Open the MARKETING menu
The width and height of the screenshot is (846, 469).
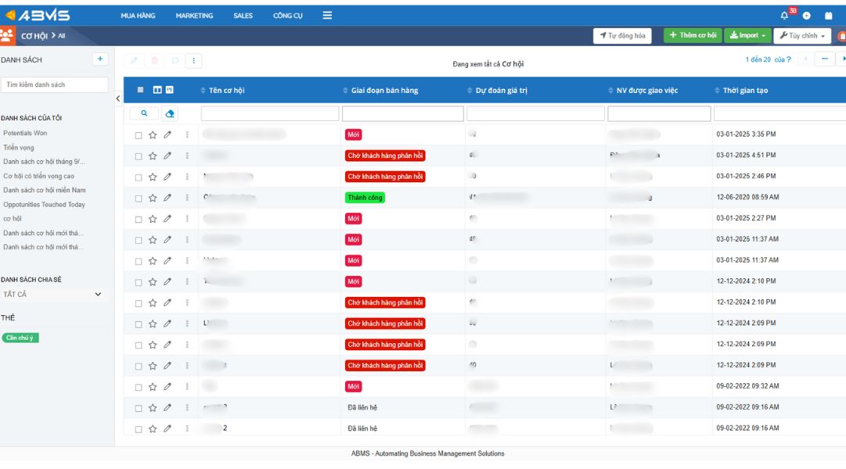tap(195, 14)
